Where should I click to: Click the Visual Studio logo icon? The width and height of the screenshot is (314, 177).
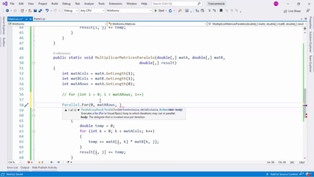(5, 3)
